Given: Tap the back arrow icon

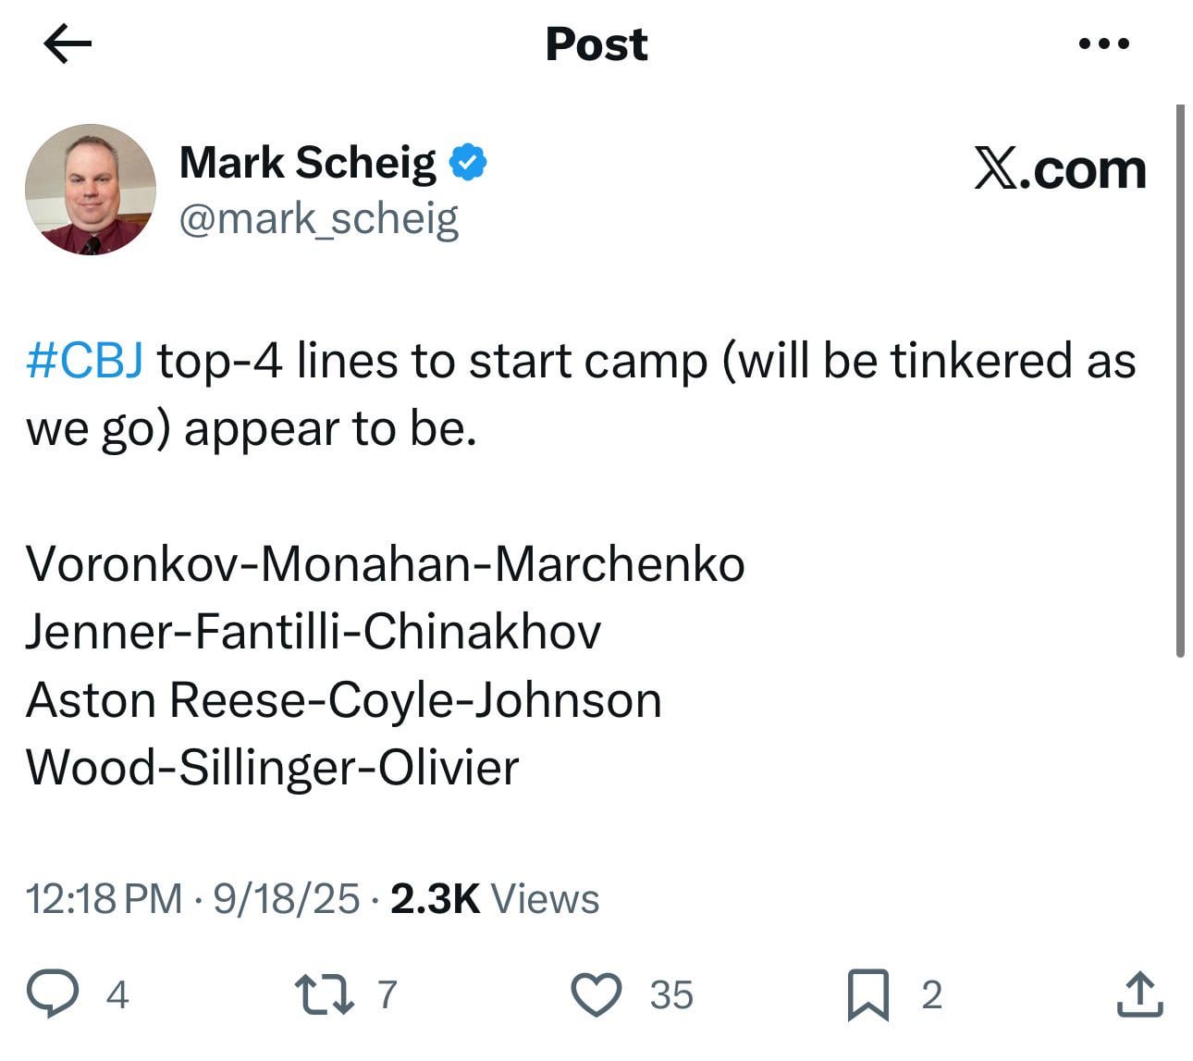Looking at the screenshot, I should 68,44.
